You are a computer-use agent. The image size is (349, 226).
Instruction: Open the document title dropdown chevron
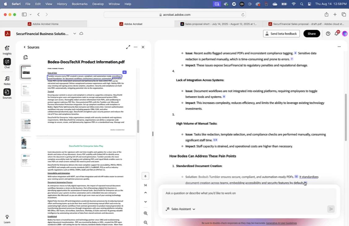click(x=75, y=34)
